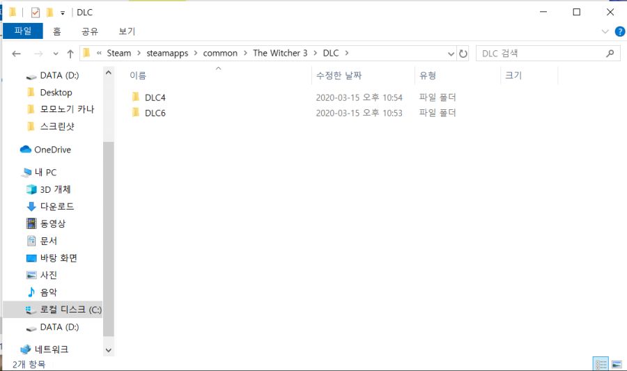Click New Folder quick access icon
This screenshot has height=371, width=627.
click(49, 13)
